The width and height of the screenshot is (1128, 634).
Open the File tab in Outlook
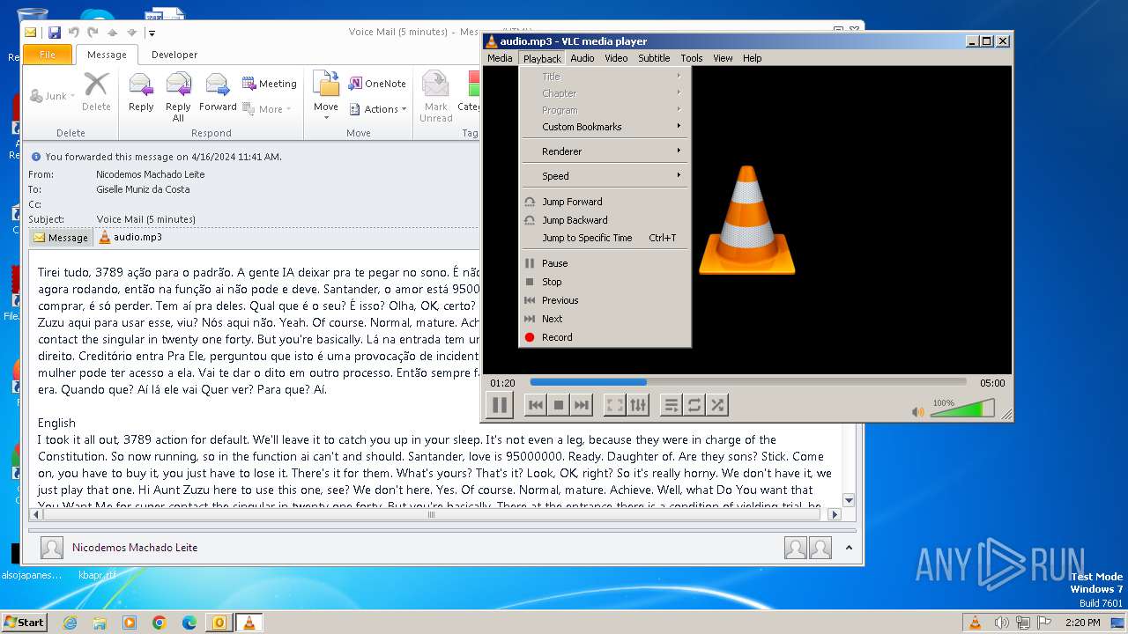(48, 55)
